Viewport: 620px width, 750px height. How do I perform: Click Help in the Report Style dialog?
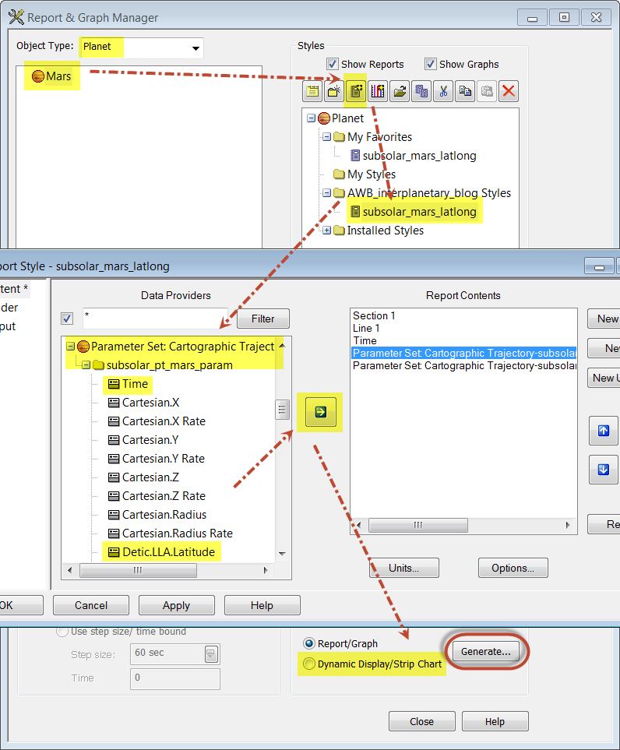[262, 605]
